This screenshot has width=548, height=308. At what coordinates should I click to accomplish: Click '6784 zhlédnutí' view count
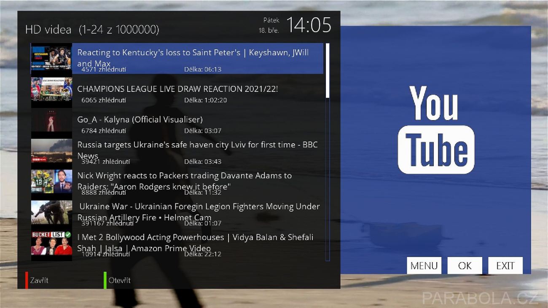(104, 131)
